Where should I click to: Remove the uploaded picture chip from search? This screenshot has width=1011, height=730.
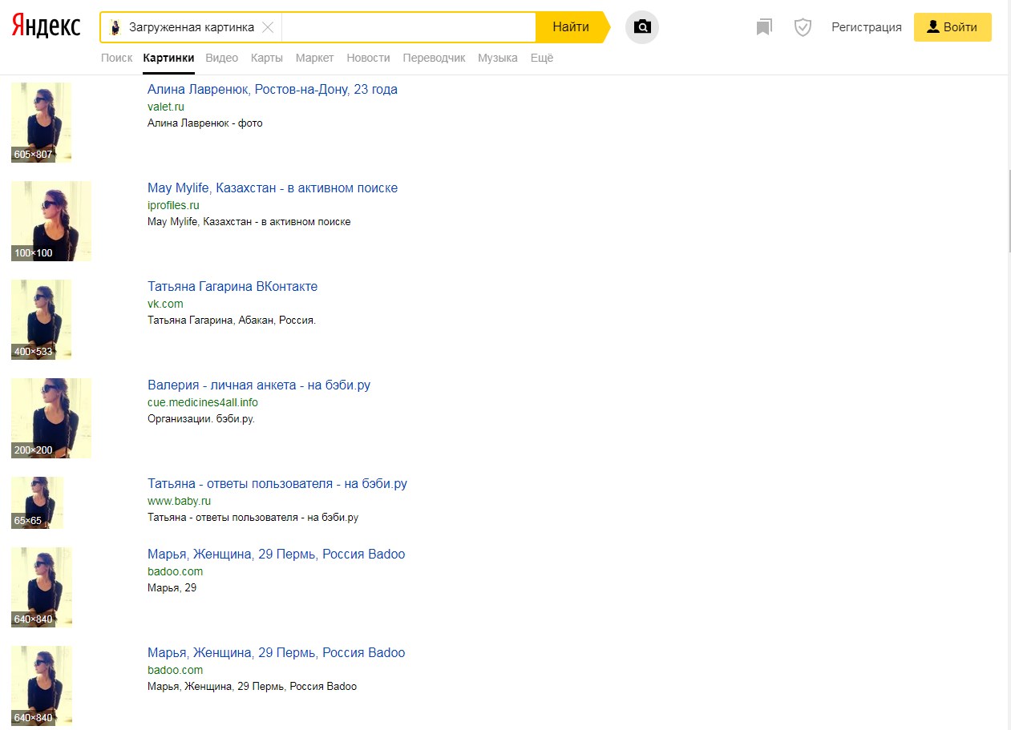pos(268,27)
